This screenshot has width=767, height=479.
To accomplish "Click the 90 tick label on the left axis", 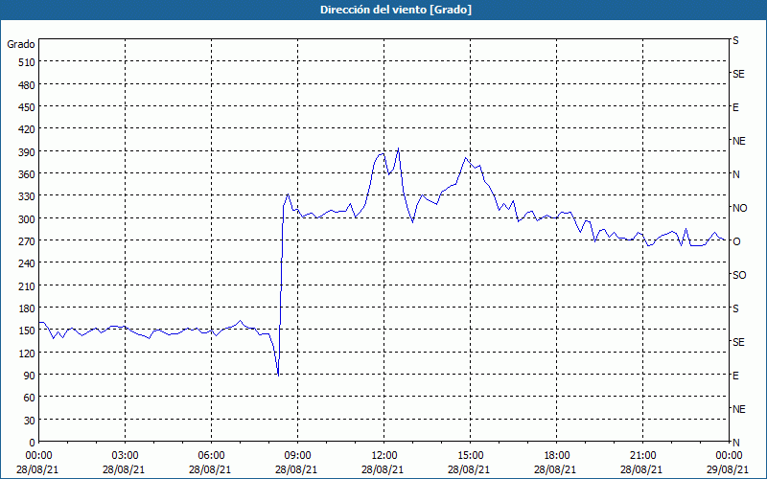I will click(30, 376).
